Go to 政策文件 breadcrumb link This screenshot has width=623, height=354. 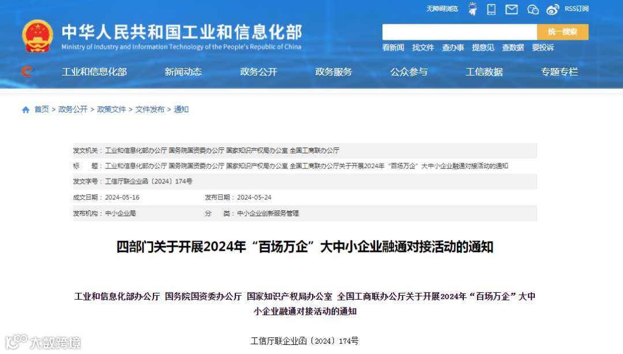coord(111,110)
